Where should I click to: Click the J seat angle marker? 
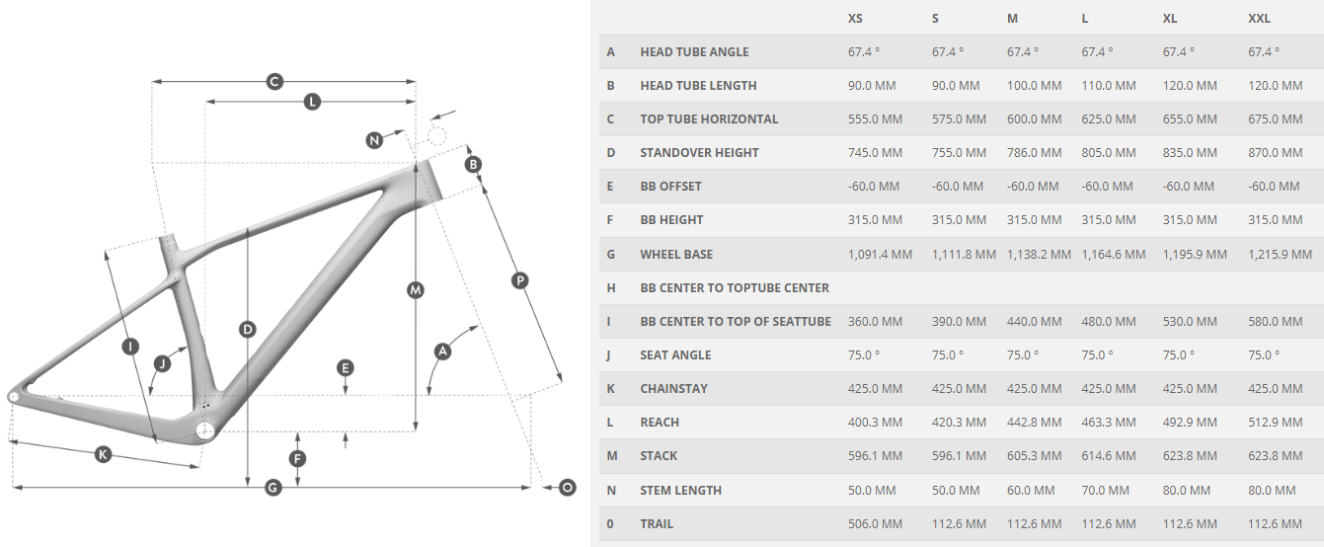(163, 363)
